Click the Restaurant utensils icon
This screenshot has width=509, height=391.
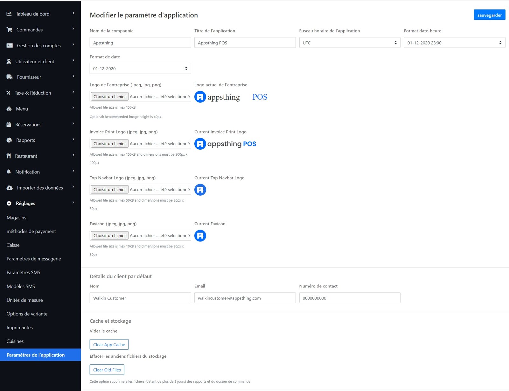[x=9, y=156]
